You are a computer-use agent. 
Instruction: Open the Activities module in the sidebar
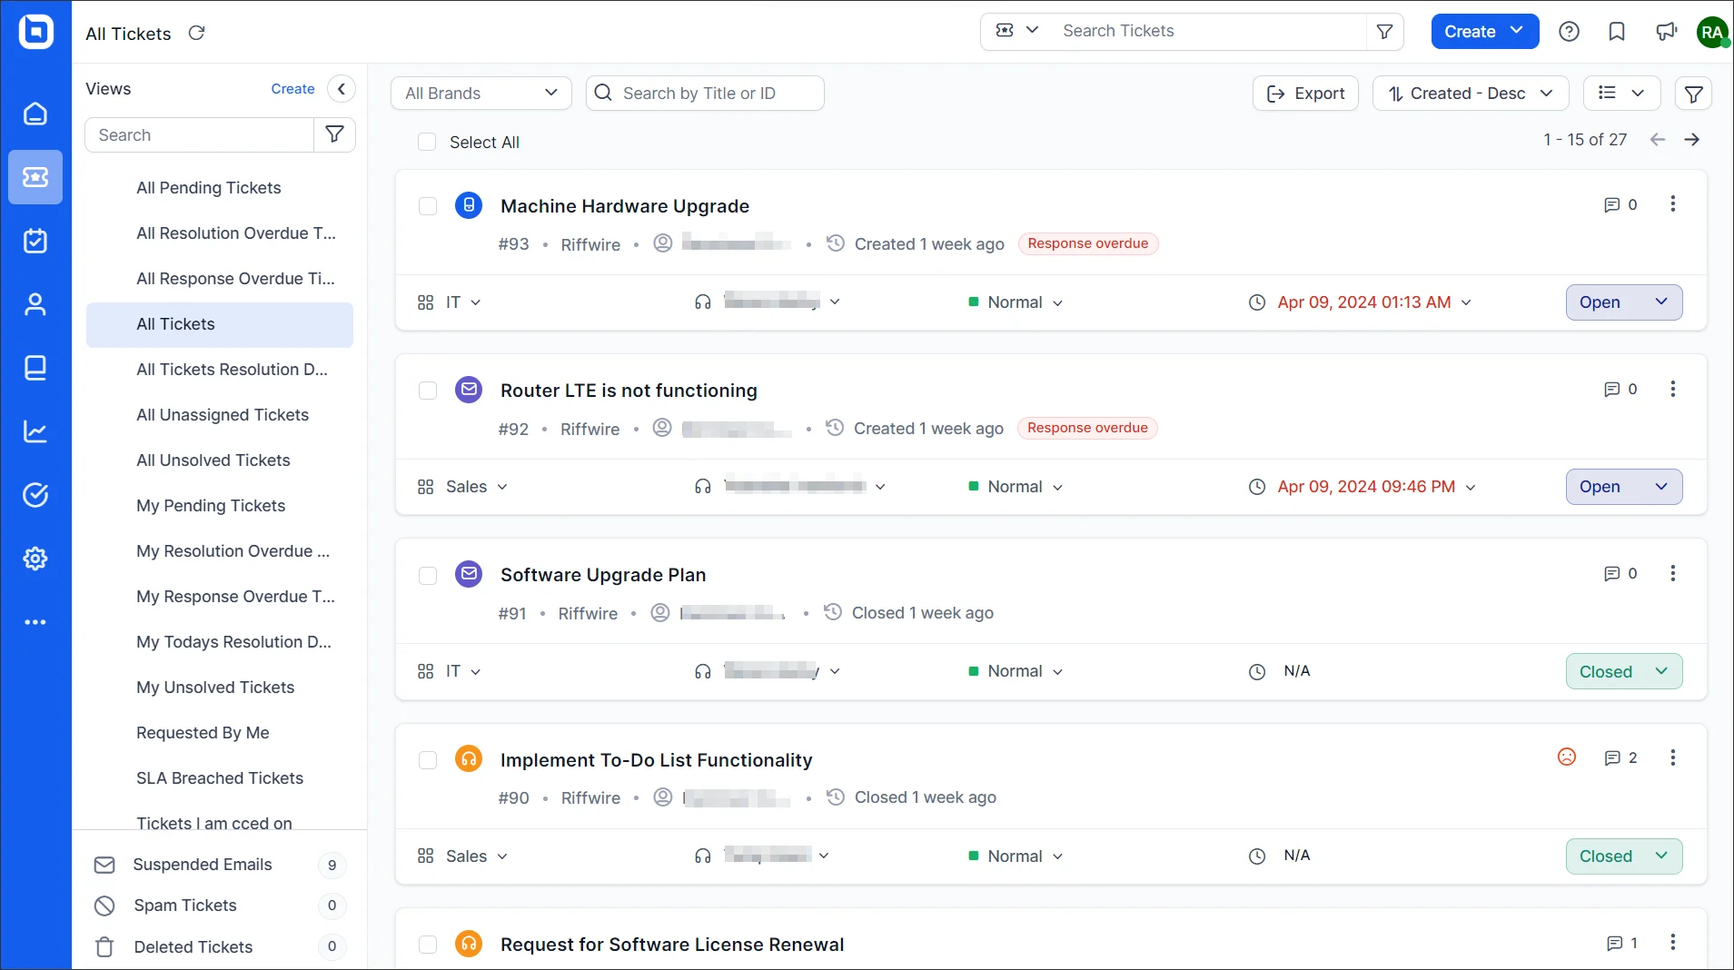(x=35, y=241)
